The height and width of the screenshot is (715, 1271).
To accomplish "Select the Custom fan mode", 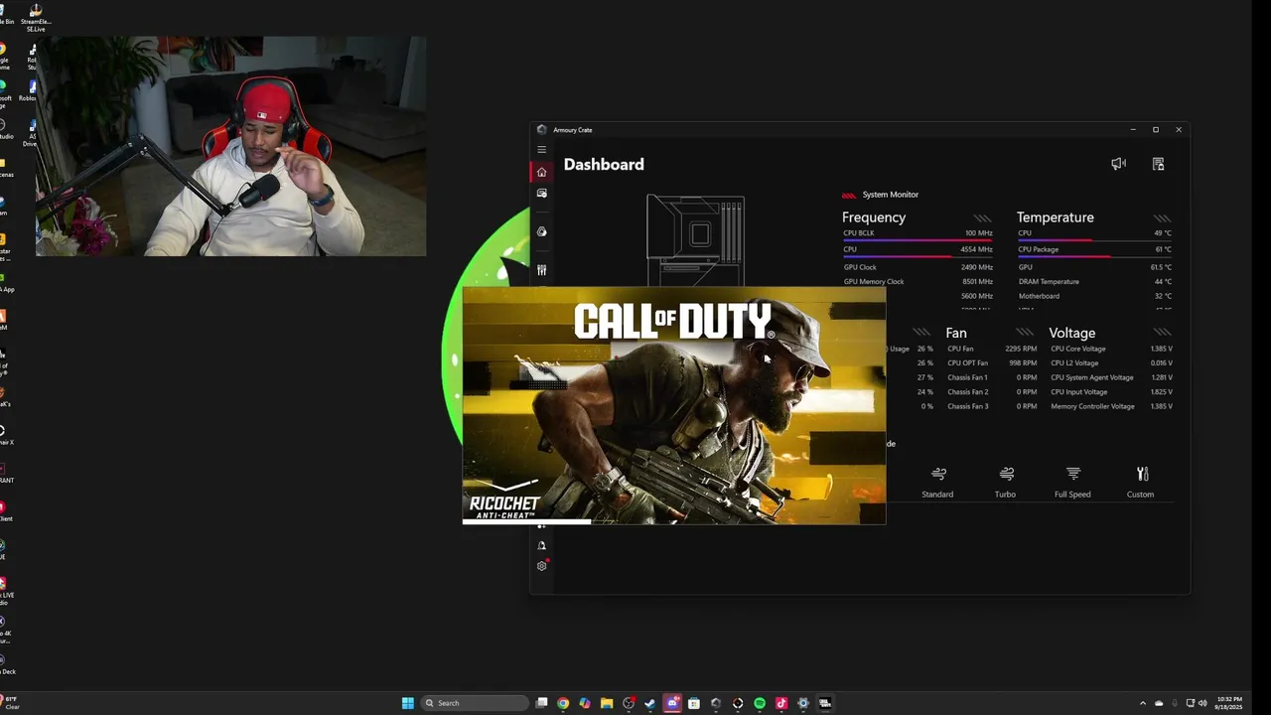I will point(1140,482).
